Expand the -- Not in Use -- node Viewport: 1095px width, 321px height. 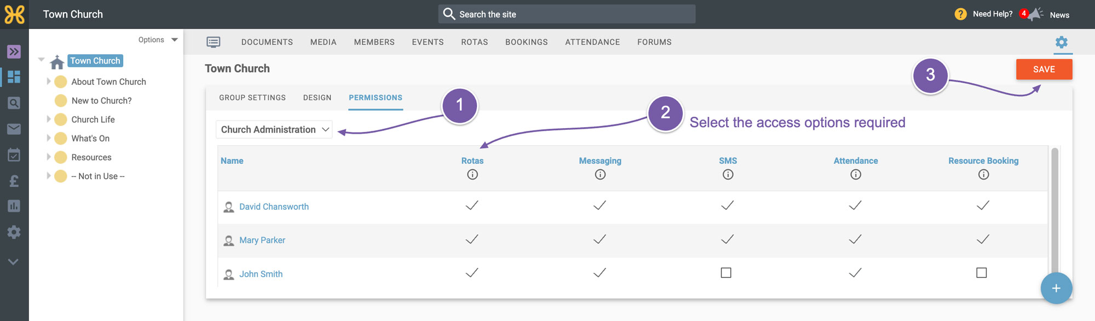coord(48,176)
